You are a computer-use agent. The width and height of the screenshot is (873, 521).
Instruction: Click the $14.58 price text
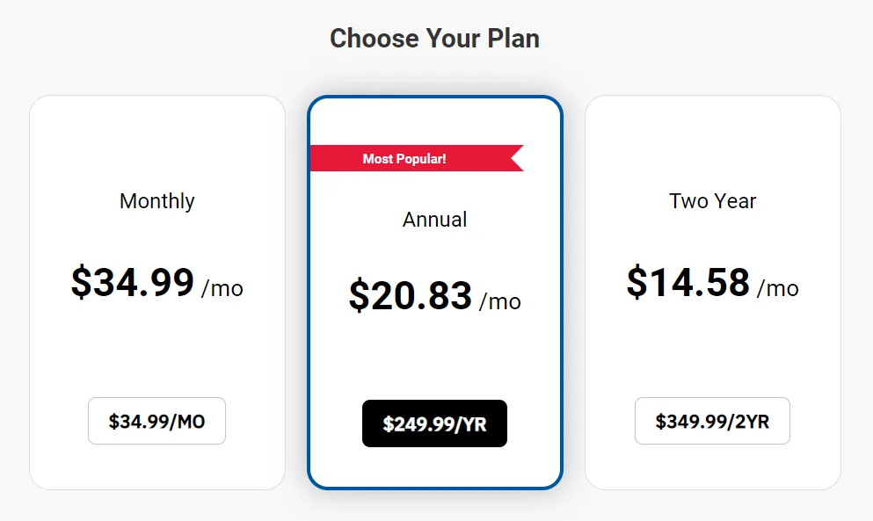coord(688,283)
